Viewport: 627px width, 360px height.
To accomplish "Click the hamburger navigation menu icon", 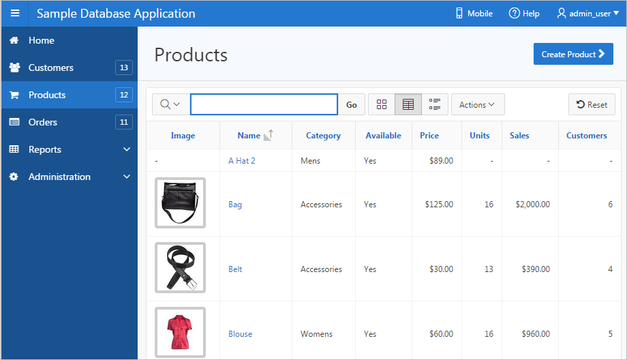I will tap(14, 14).
